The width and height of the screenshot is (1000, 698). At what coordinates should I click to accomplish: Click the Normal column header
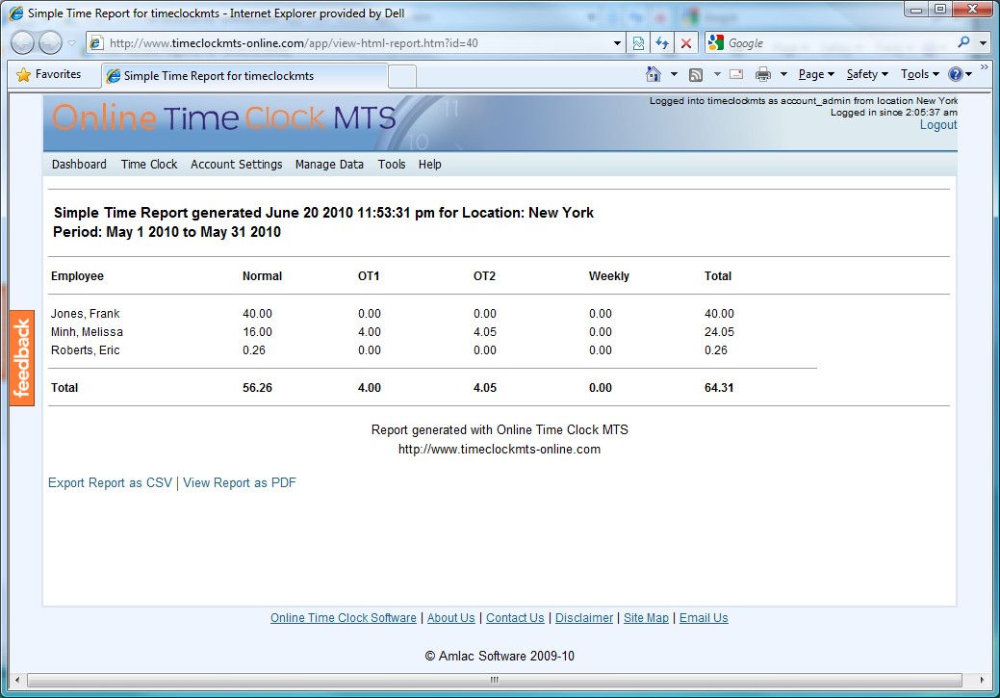pos(262,276)
